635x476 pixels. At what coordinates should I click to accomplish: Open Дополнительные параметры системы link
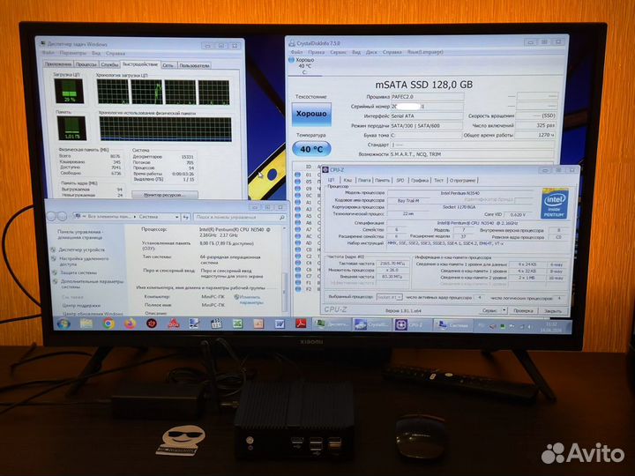click(x=93, y=284)
